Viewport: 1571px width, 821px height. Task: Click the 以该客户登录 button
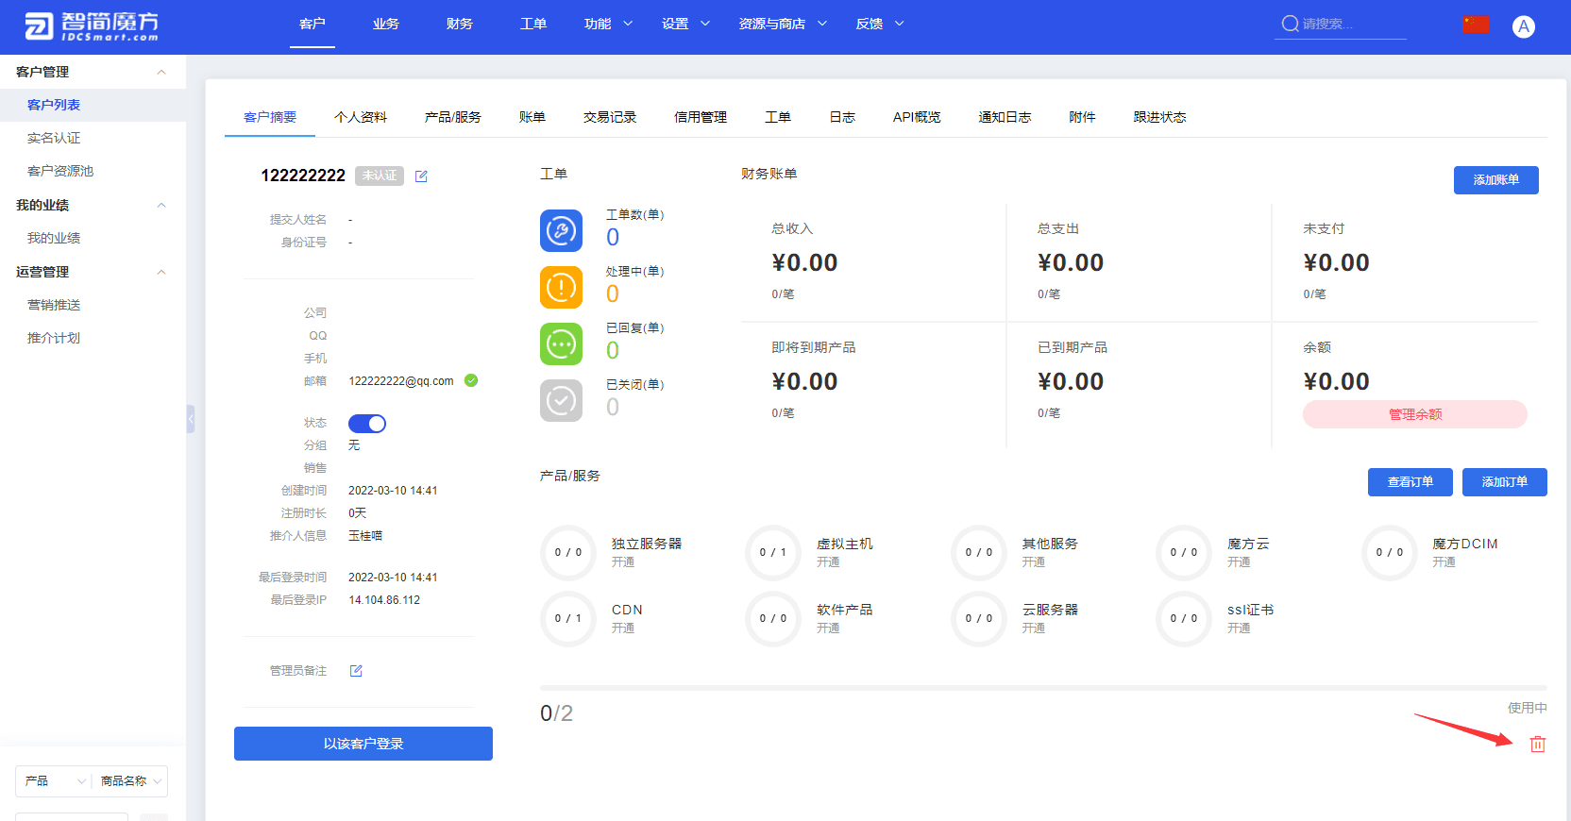tap(363, 744)
